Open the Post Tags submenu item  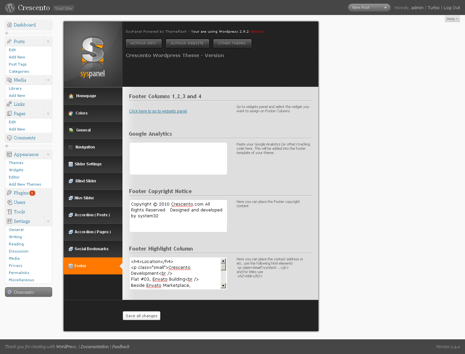[x=18, y=64]
